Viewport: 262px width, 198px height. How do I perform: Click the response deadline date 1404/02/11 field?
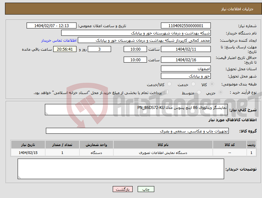(x=186, y=49)
